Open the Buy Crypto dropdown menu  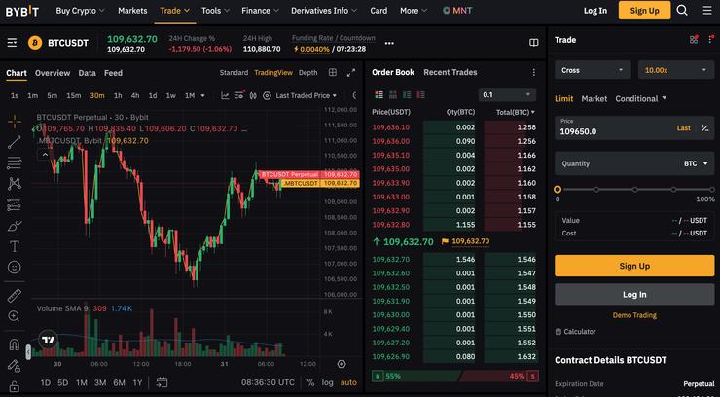coord(81,10)
